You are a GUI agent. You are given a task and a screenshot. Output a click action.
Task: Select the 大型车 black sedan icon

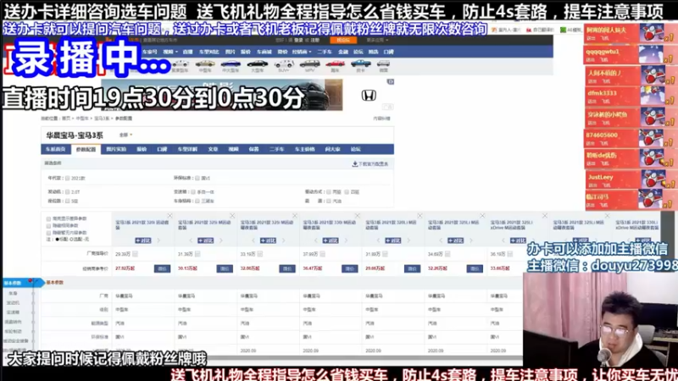point(258,64)
